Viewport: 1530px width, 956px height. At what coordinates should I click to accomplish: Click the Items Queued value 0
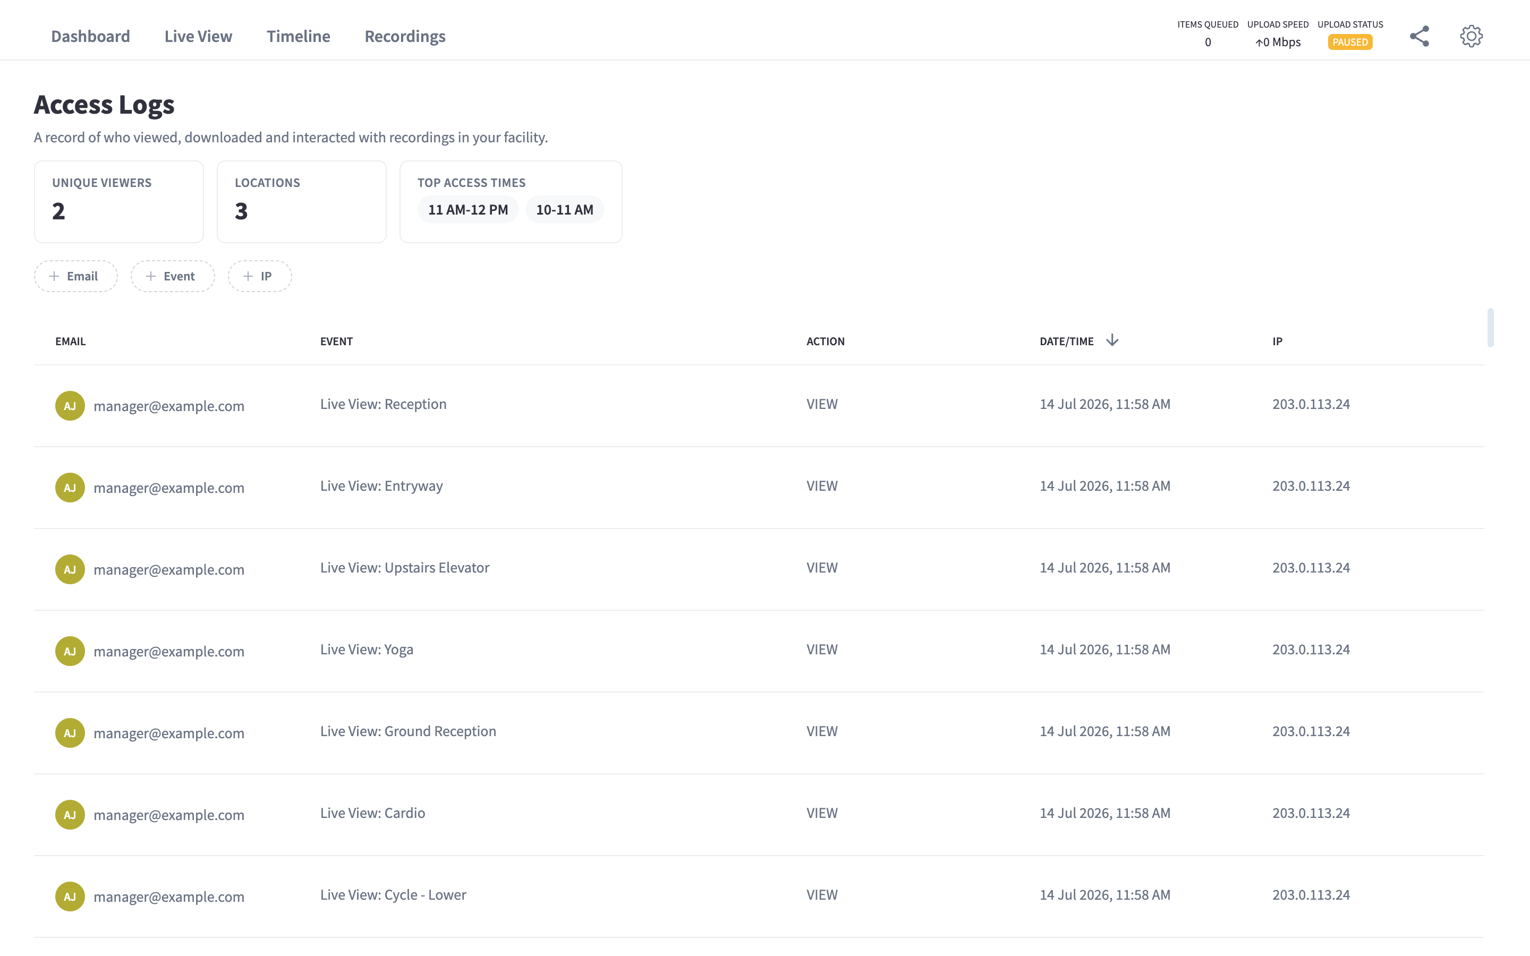pyautogui.click(x=1208, y=42)
